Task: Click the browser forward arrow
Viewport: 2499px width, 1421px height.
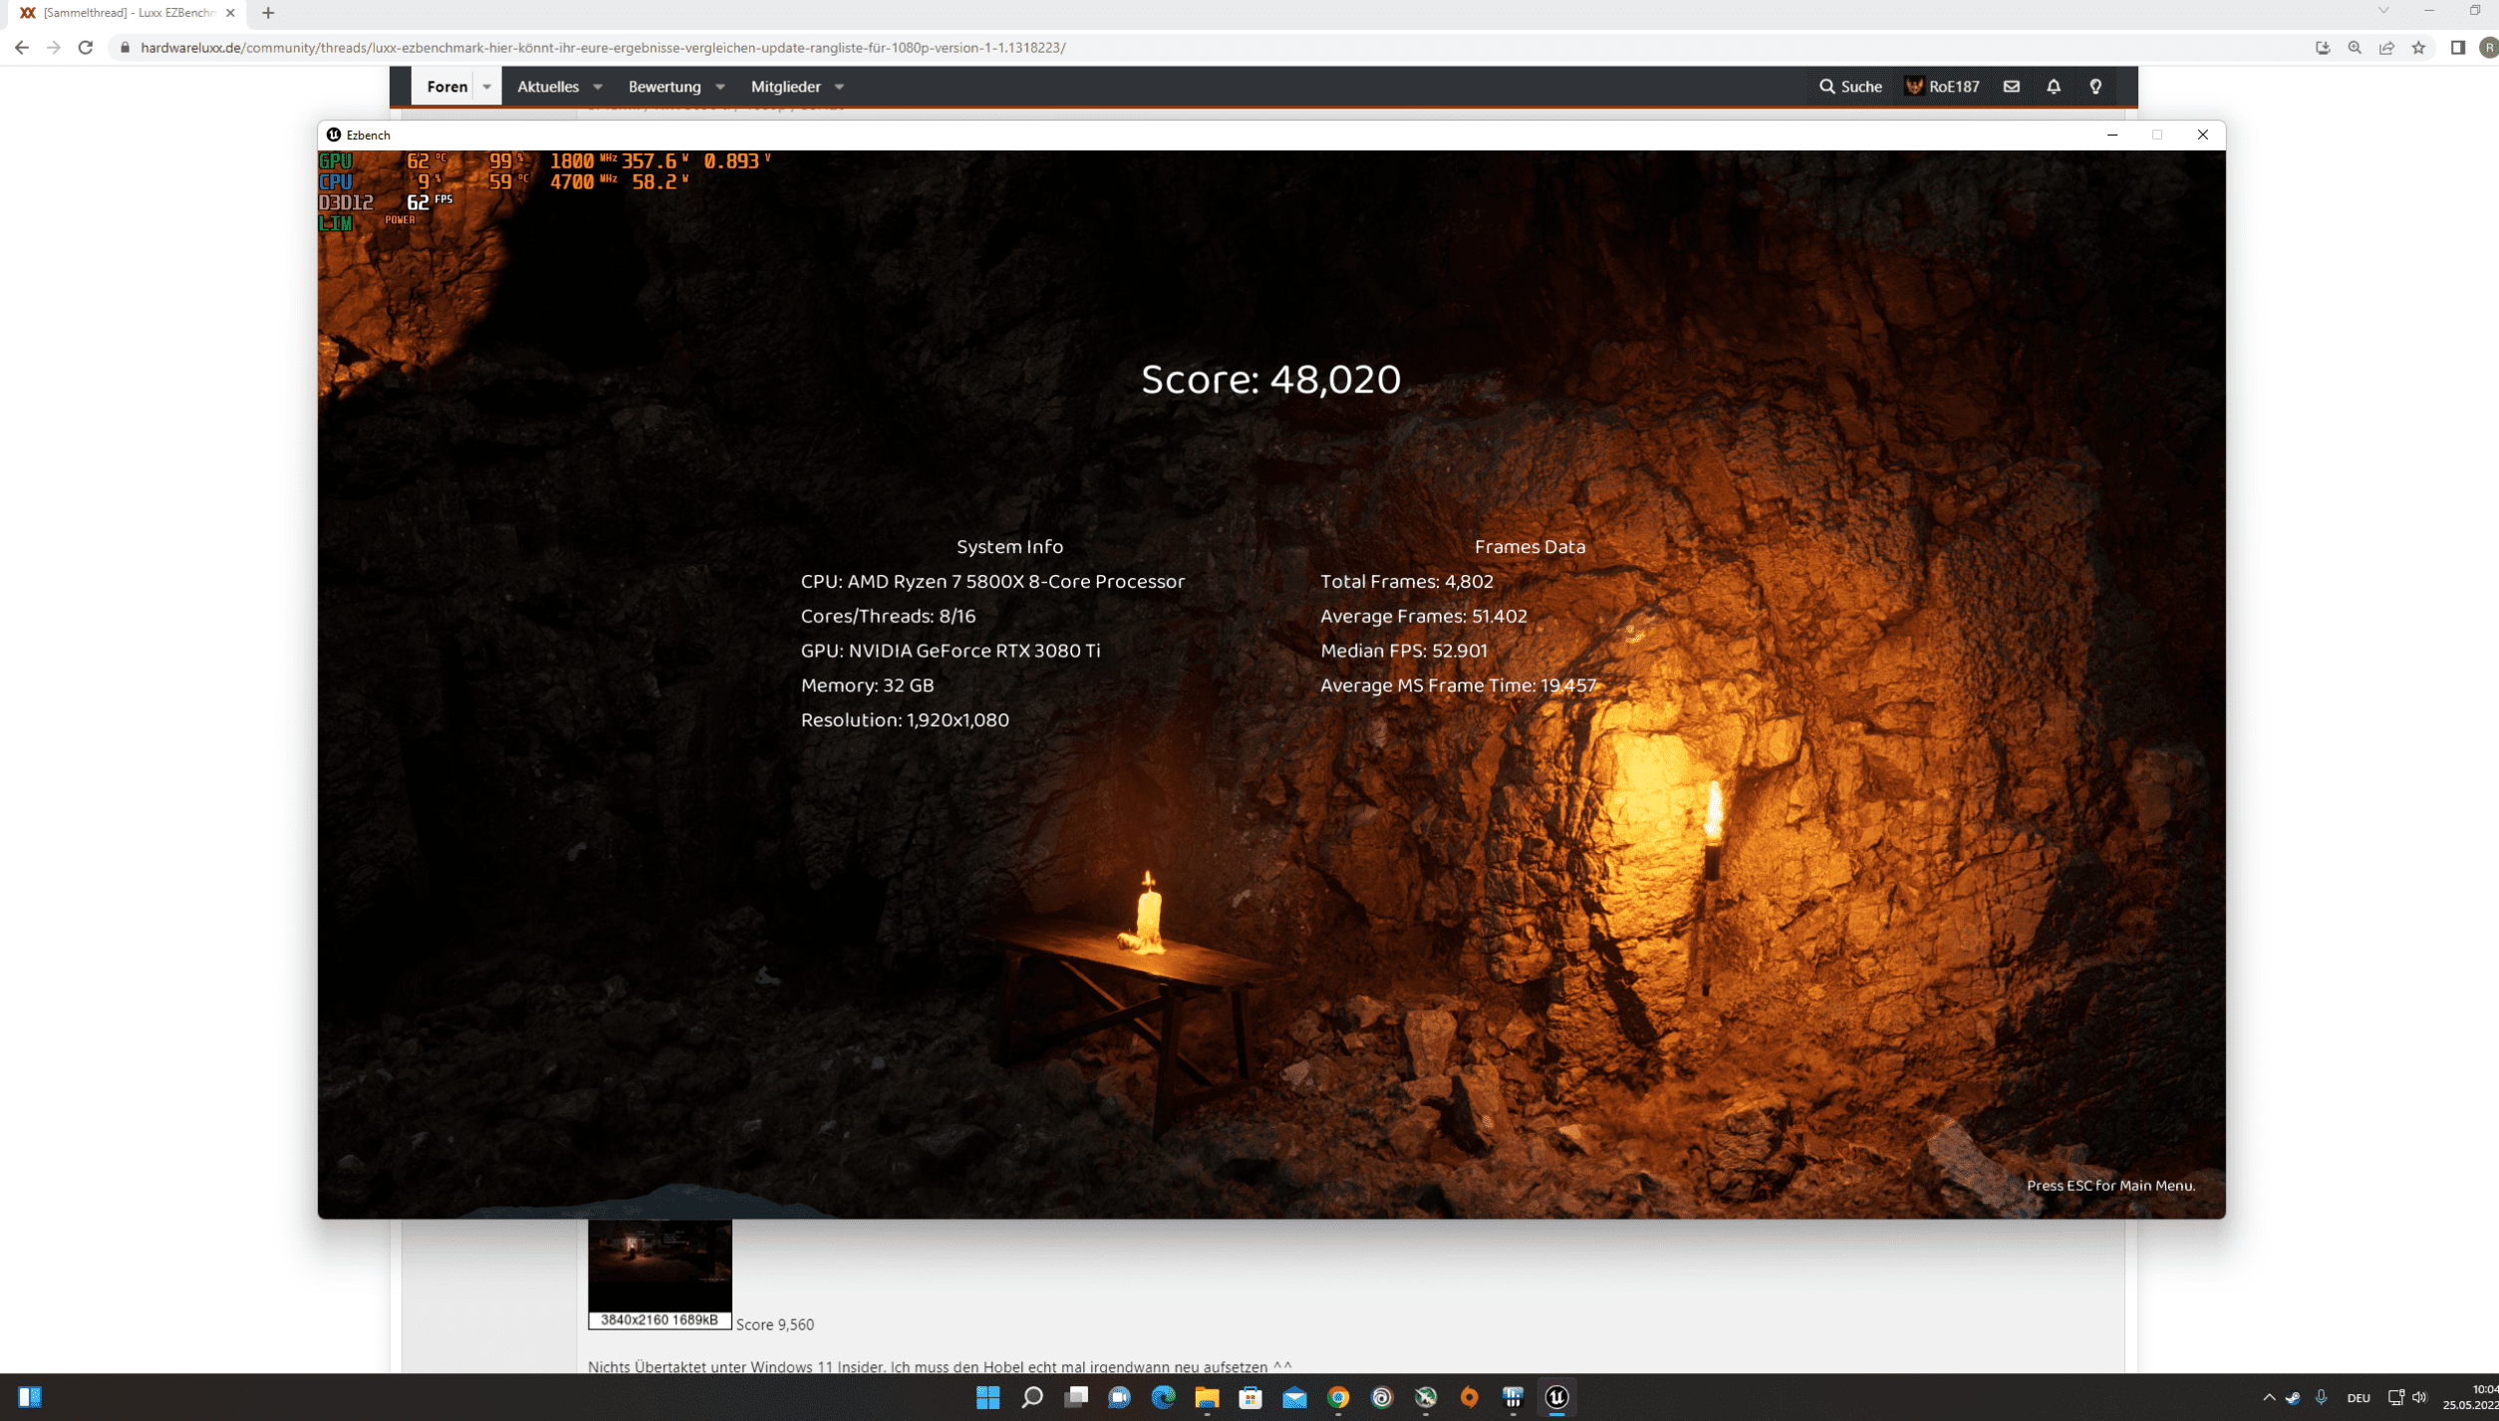Action: pyautogui.click(x=54, y=47)
